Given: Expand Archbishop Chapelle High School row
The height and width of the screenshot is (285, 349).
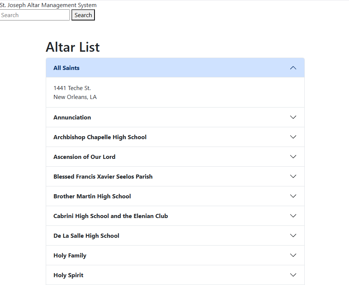Looking at the screenshot, I should click(x=100, y=137).
